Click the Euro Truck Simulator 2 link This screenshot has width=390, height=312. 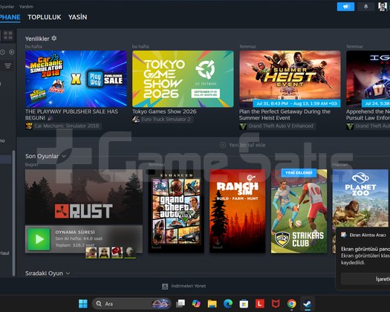click(166, 120)
